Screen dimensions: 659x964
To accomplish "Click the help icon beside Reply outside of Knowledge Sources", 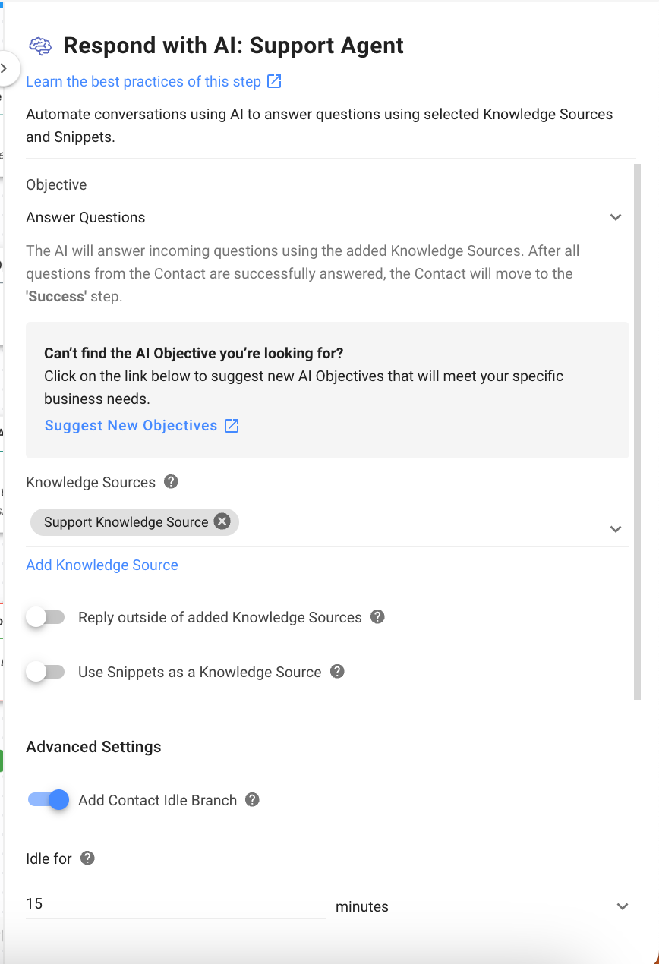I will (x=377, y=617).
